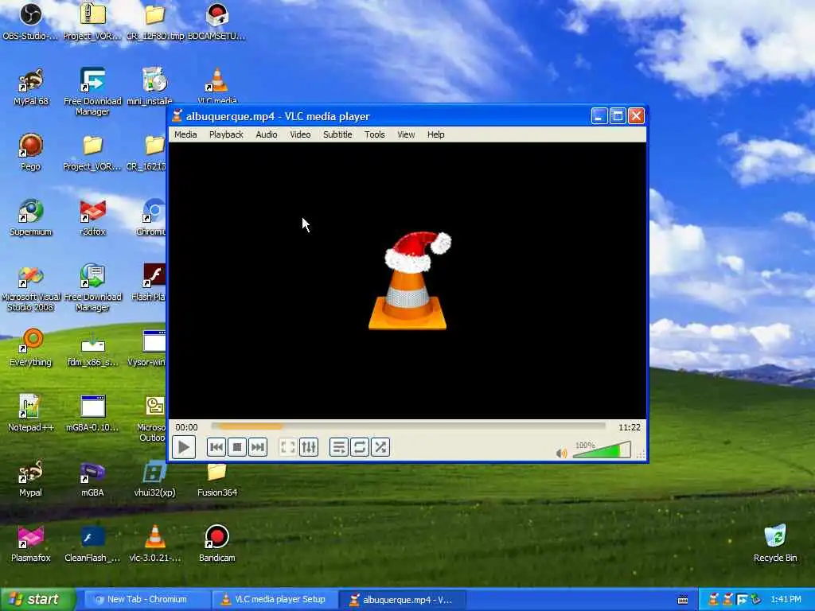This screenshot has height=611, width=815.
Task: Switch to albuquerque.mp4 taskbar button
Action: point(402,600)
